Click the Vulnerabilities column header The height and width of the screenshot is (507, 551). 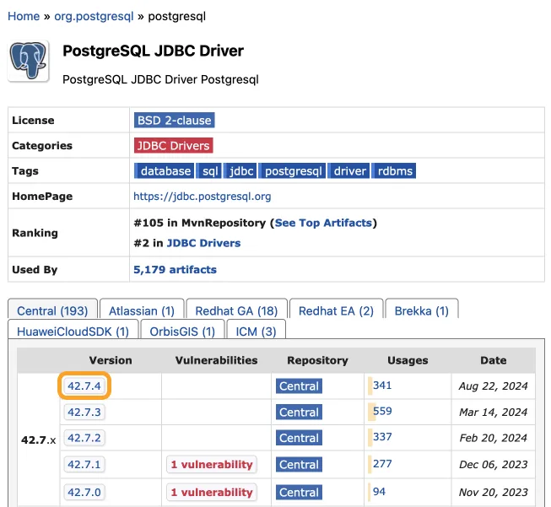pos(217,360)
